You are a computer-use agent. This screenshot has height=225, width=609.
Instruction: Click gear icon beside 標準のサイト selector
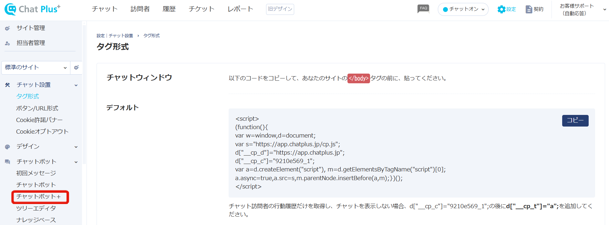tap(77, 67)
